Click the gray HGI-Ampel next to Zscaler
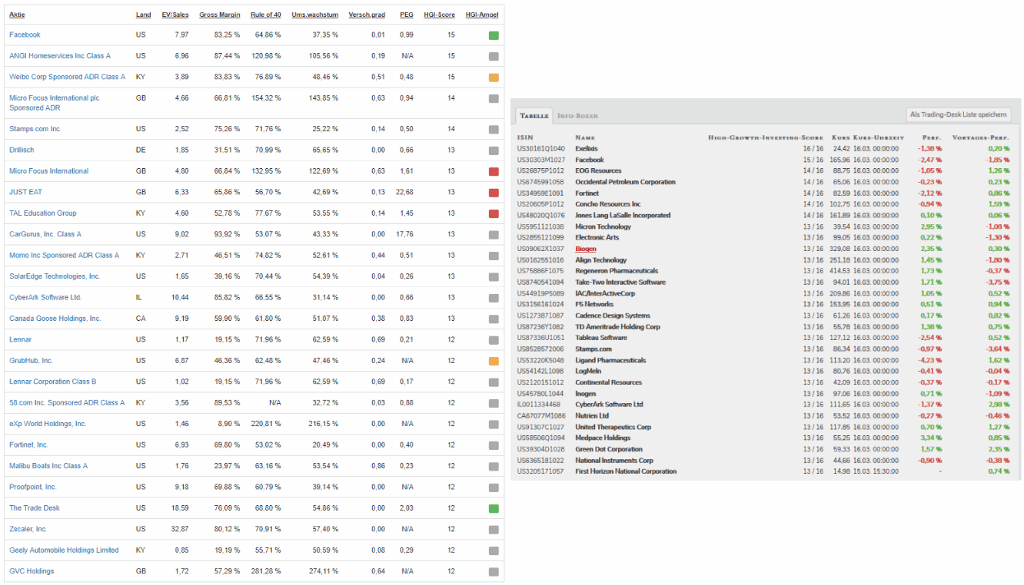Viewport: 1024px width, 585px height. point(493,529)
